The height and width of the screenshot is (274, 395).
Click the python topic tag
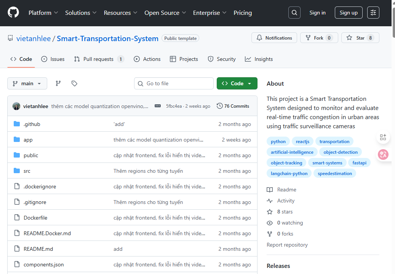278,142
